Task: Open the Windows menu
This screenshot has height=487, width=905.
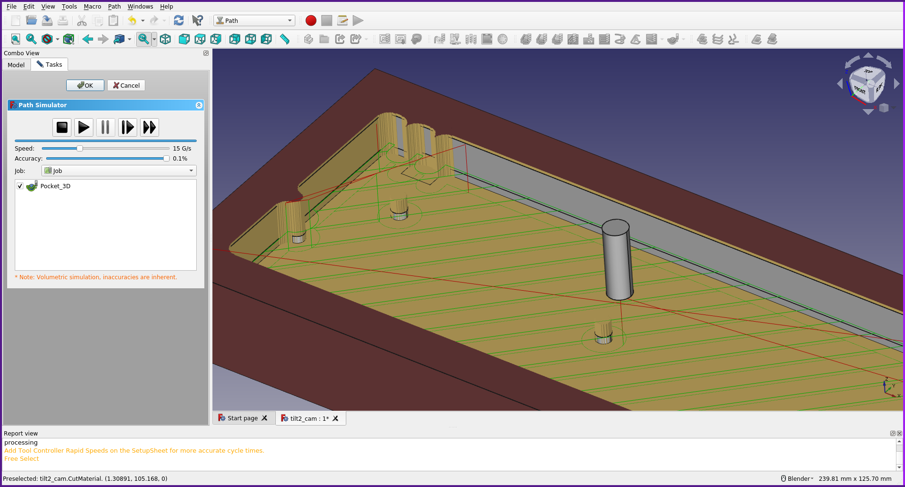Action: pyautogui.click(x=141, y=7)
